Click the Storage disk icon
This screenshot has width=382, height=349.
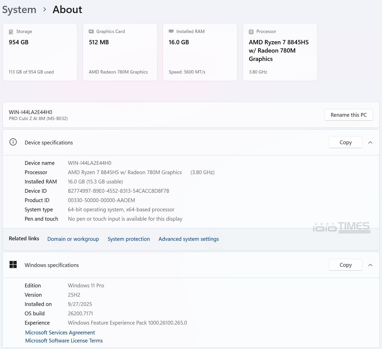[x=11, y=32]
